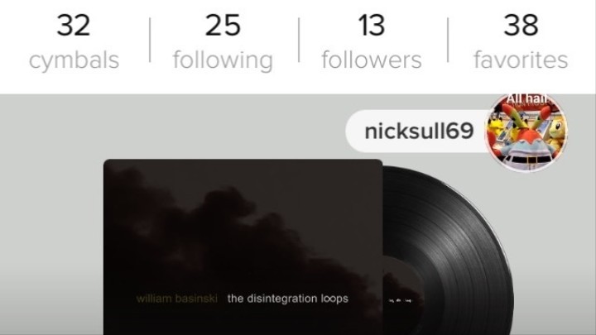
Task: Open the nicksull69 profile avatar picture
Action: (527, 132)
